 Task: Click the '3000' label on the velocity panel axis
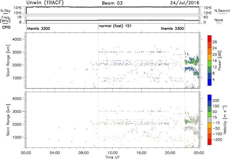pyautogui.click(x=17, y=111)
